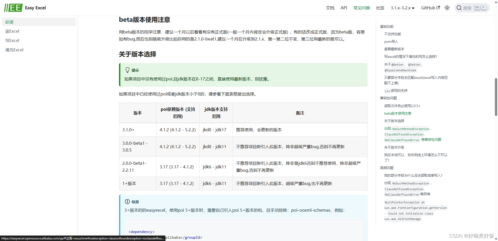Click the lightbulb icon in the 提示 box
This screenshot has width=498, height=241.
point(127,70)
